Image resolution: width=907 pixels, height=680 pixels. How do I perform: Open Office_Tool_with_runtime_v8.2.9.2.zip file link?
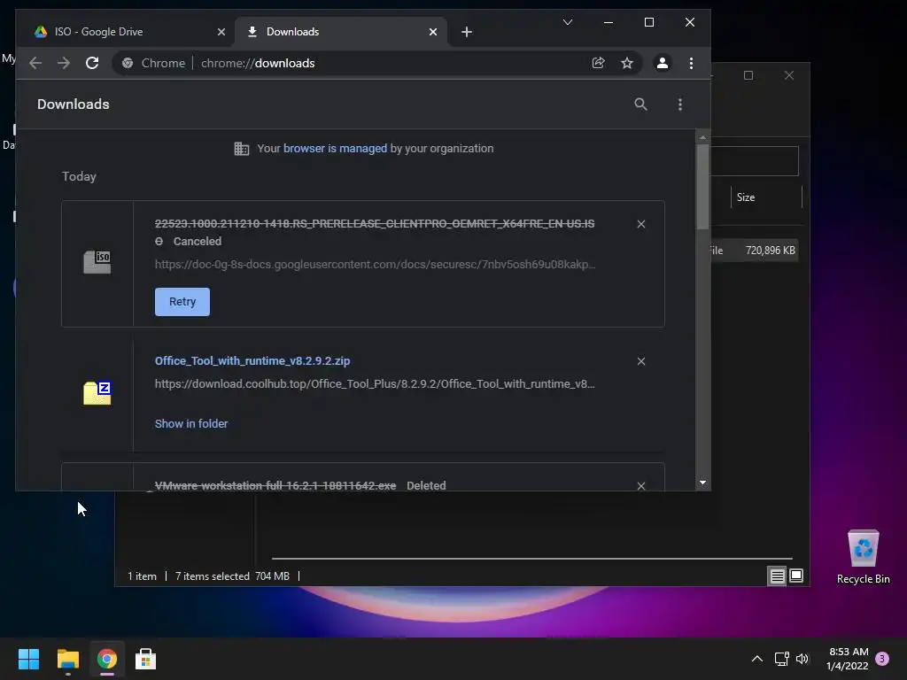coord(252,361)
